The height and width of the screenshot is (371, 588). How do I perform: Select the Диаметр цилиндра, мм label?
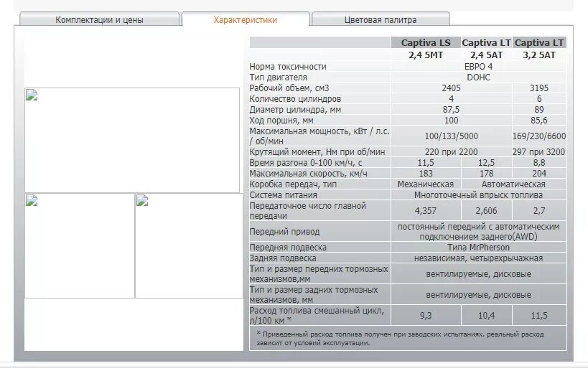click(295, 110)
